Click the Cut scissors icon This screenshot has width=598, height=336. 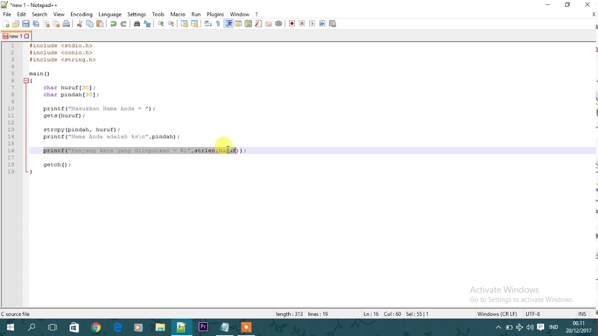pyautogui.click(x=79, y=24)
